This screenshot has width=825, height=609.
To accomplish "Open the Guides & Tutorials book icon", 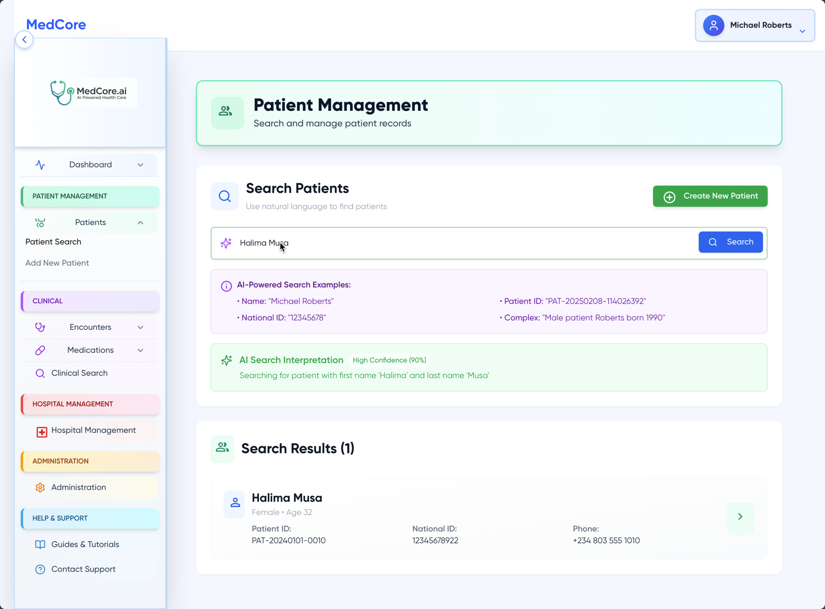I will 40,544.
